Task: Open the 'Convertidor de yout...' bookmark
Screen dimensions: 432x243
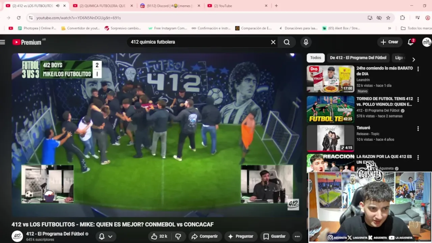Action: click(80, 28)
